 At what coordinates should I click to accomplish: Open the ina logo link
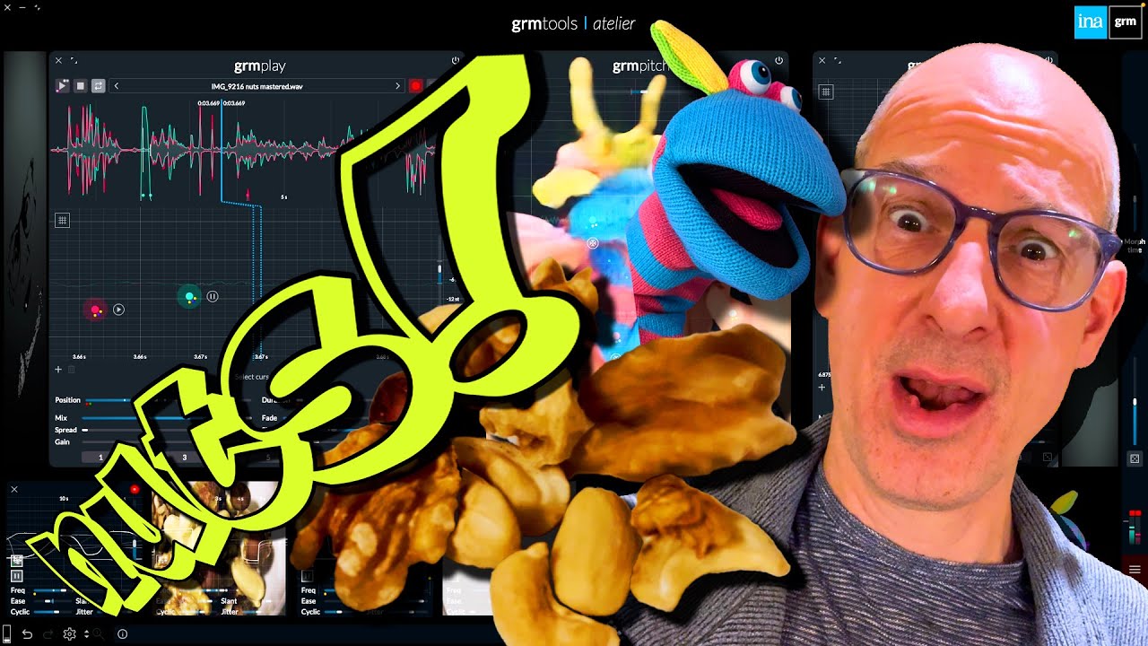click(x=1091, y=22)
